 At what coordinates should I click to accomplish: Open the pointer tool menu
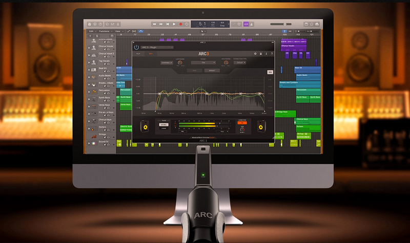[202, 31]
